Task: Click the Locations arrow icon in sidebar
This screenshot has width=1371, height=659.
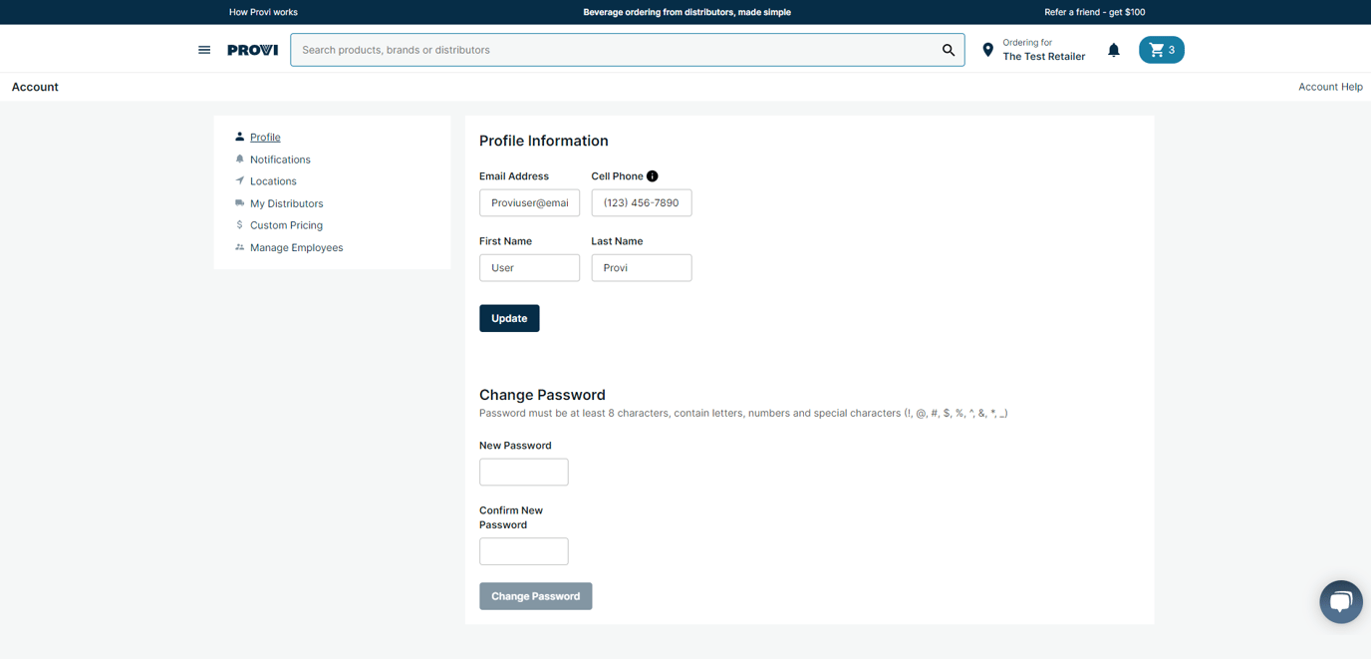Action: point(239,180)
